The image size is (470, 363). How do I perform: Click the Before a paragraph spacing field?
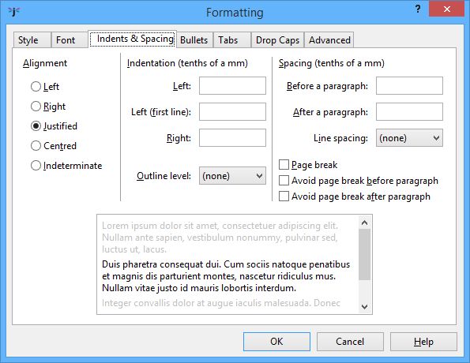[409, 86]
